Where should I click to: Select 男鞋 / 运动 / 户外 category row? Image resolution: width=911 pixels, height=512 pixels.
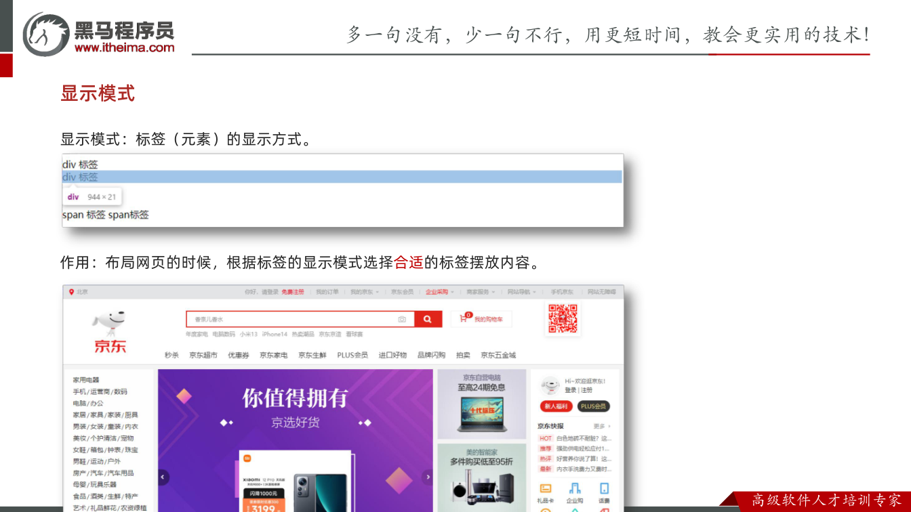(96, 461)
